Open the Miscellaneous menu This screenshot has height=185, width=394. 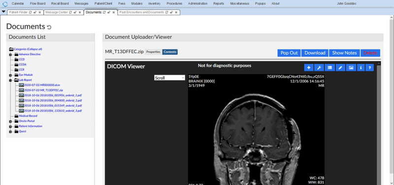(x=240, y=4)
